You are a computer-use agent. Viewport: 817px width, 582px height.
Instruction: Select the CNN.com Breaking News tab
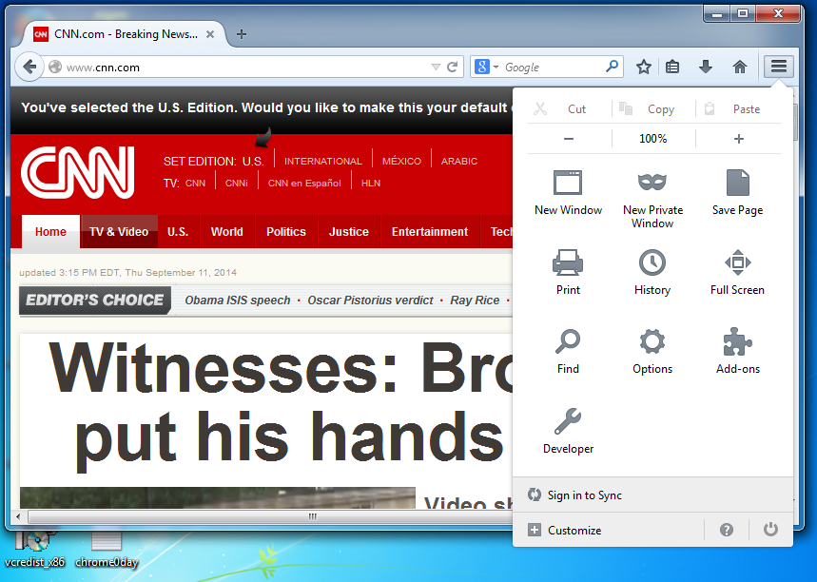point(126,34)
